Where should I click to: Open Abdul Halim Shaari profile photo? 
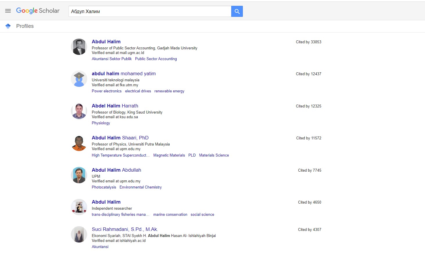pos(79,143)
